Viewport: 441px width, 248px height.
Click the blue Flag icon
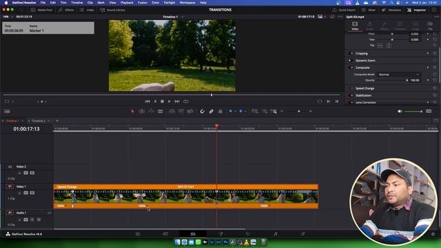point(230,112)
